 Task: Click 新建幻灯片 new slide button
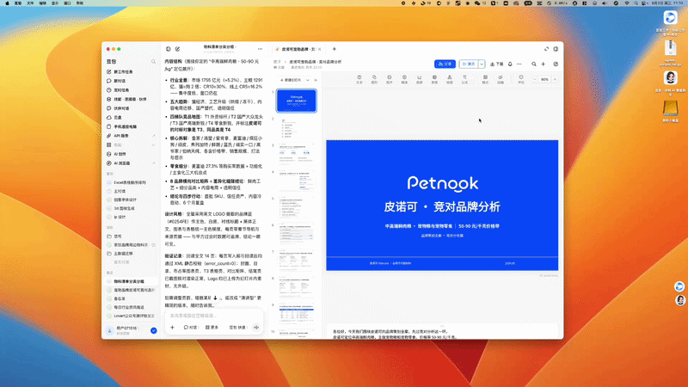291,80
